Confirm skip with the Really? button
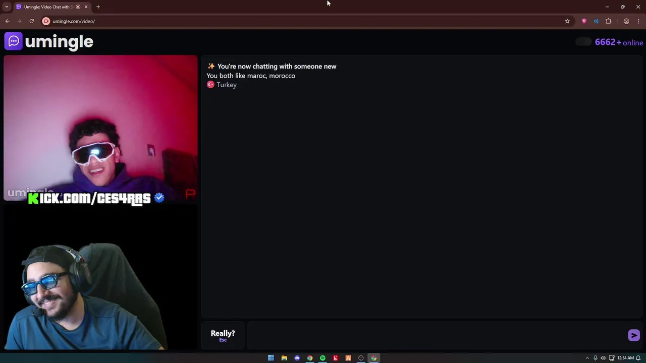The image size is (646, 363). 223,335
